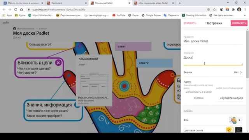Open the Перевести bookmark
Viewport: 249px width, 140px height.
171,15
